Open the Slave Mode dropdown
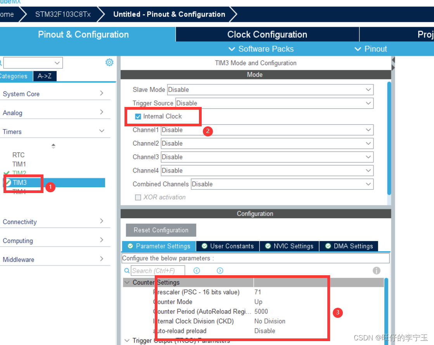 [270, 90]
